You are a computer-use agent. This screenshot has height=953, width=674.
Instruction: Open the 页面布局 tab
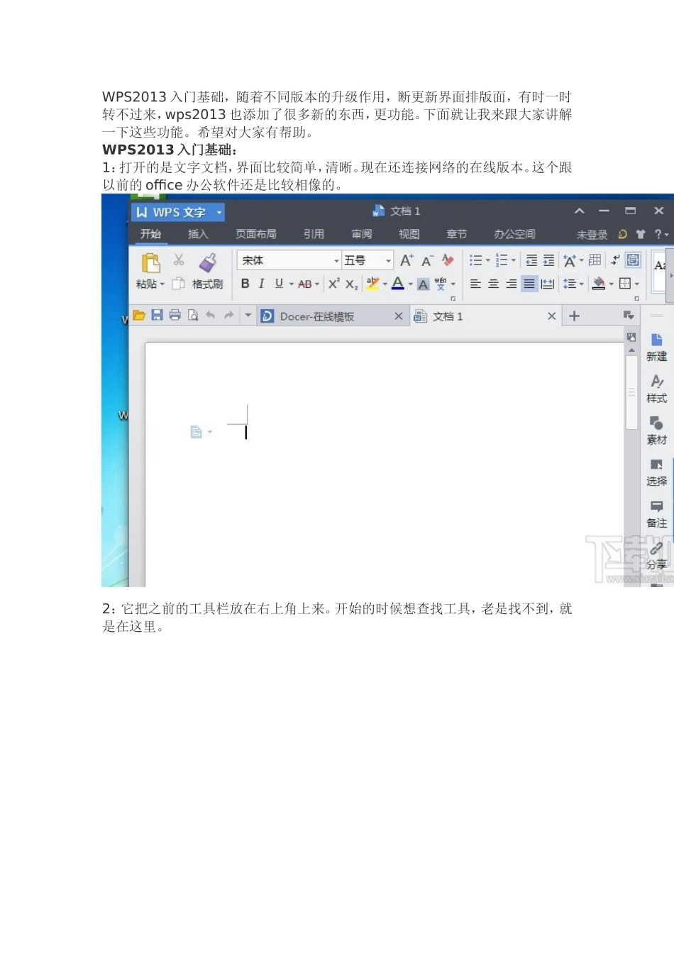click(x=256, y=234)
